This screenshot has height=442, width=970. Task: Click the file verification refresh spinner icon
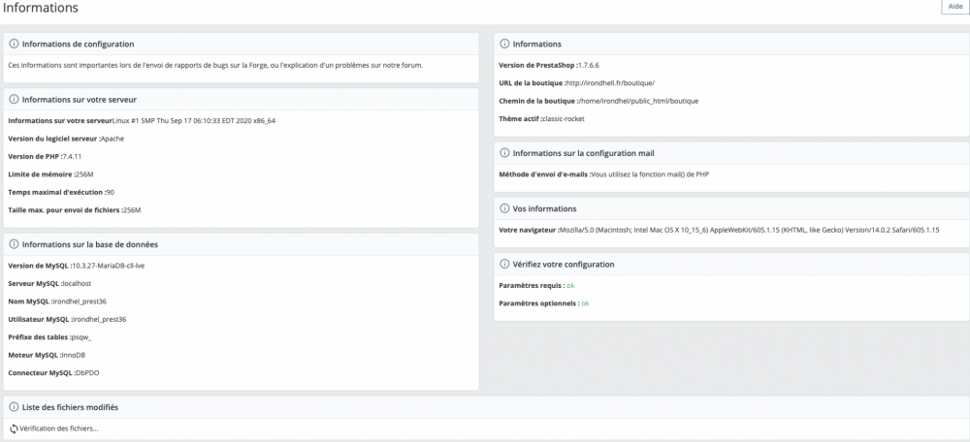pos(14,428)
